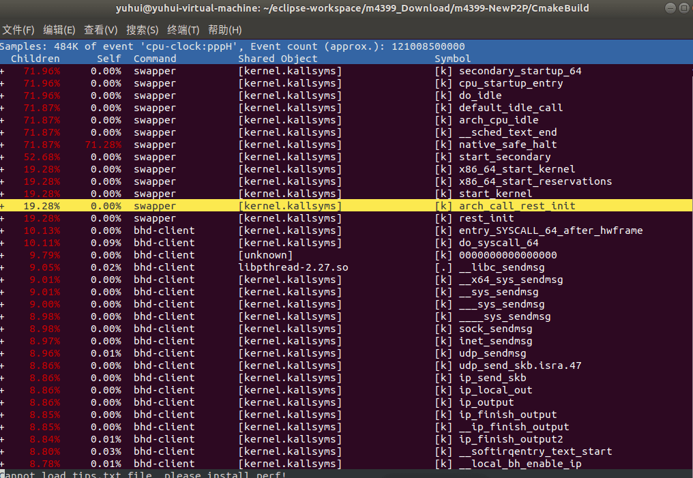Select the udp_send_skb.isra.47 symbol
This screenshot has width=693, height=478.
pyautogui.click(x=520, y=365)
